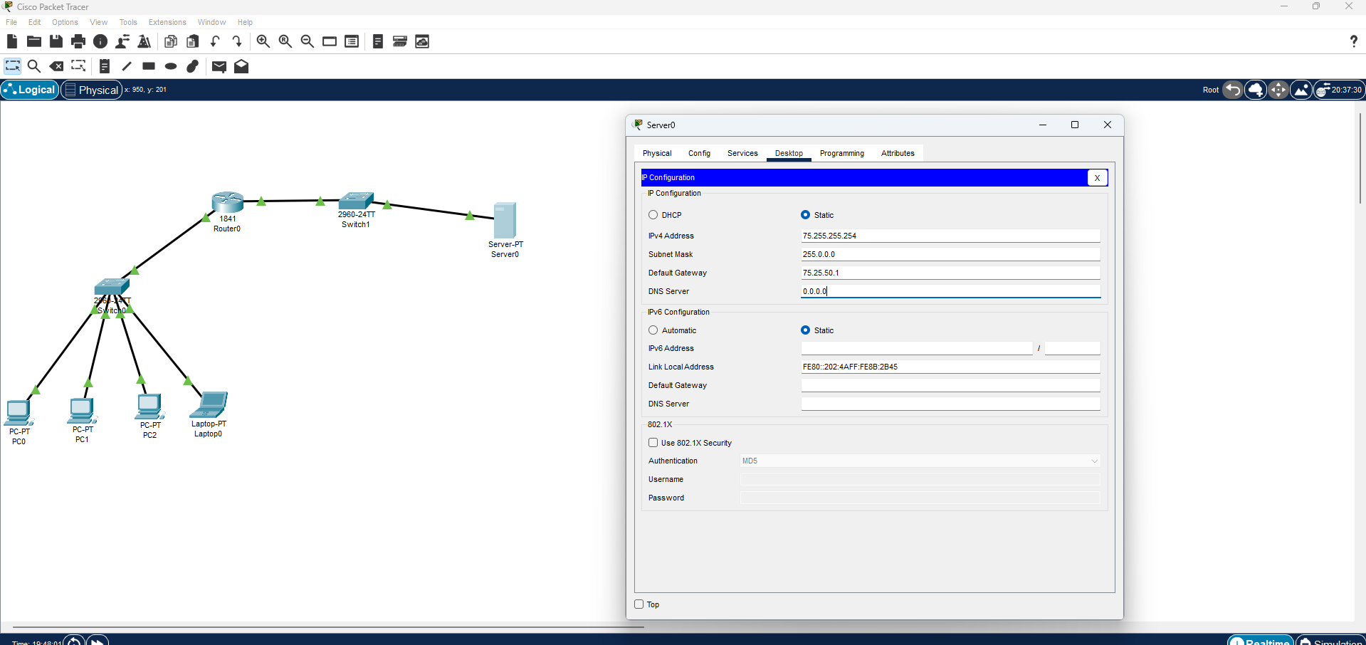This screenshot has height=645, width=1366.
Task: Open file via folder toolbar icon
Action: click(x=33, y=41)
